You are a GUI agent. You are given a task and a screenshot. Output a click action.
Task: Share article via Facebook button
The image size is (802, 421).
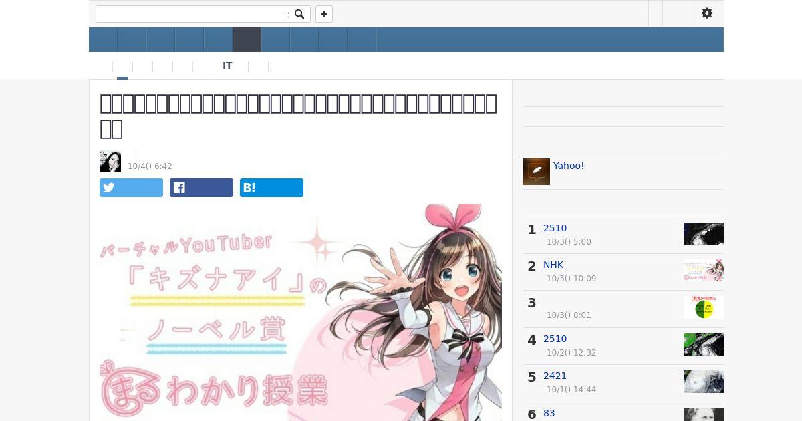click(x=201, y=188)
